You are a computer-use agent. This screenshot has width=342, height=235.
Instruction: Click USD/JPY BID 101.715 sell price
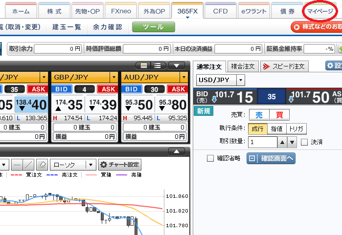pyautogui.click(x=226, y=97)
